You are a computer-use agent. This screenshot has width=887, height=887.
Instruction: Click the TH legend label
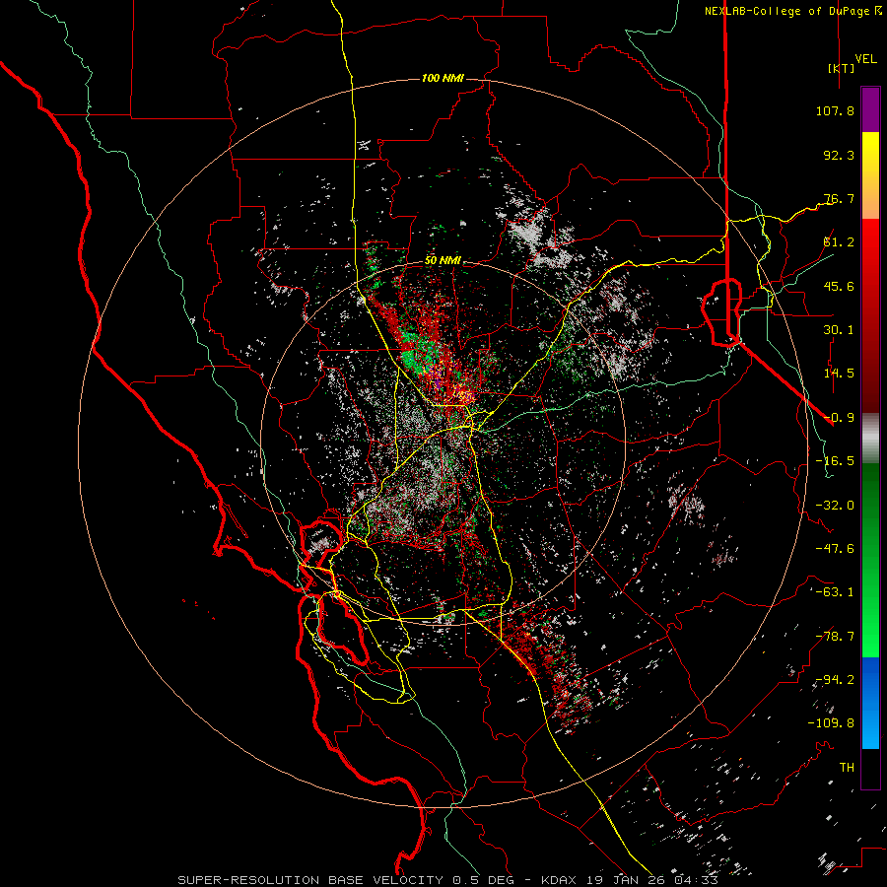847,768
